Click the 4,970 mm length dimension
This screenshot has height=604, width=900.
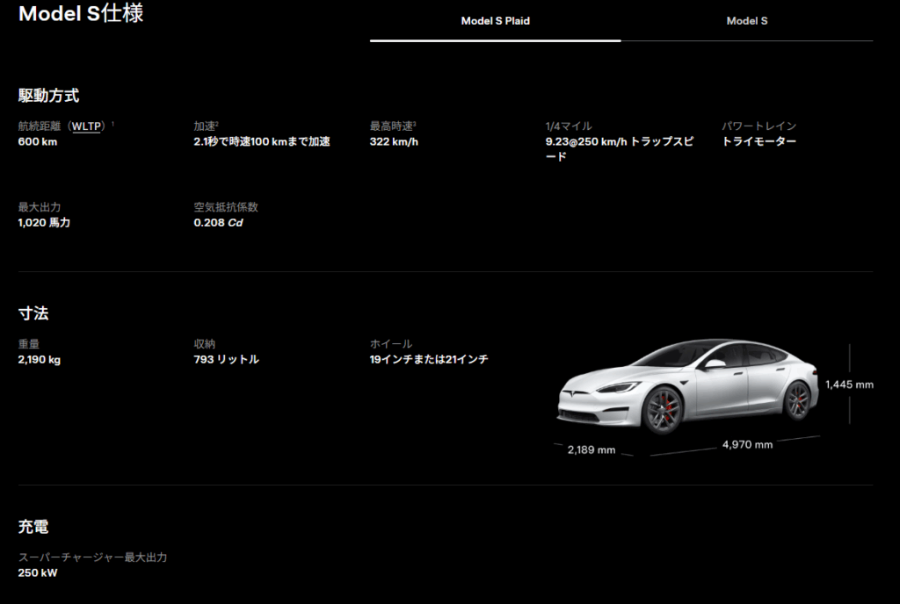(x=747, y=445)
